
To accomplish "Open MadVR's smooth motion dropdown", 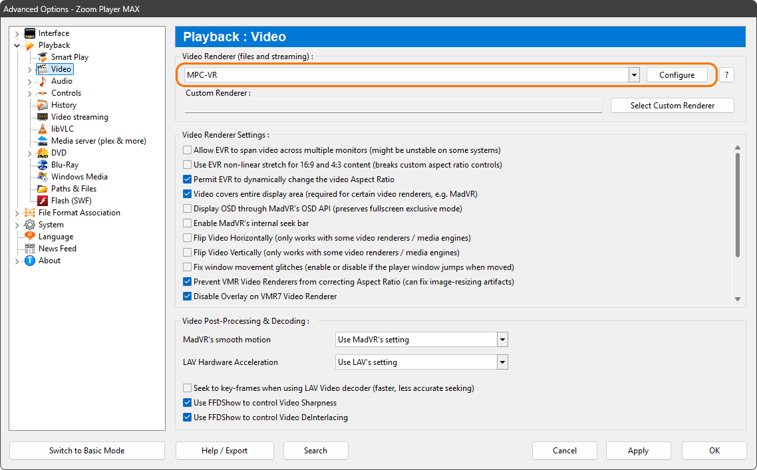I will click(502, 340).
